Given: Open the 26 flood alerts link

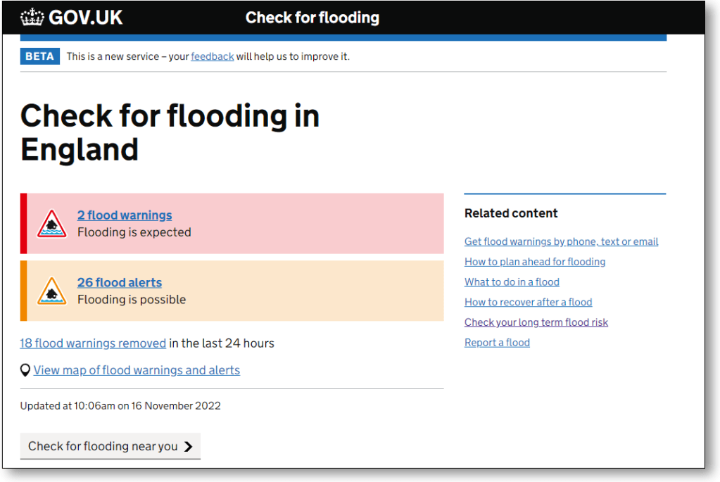Looking at the screenshot, I should point(120,283).
